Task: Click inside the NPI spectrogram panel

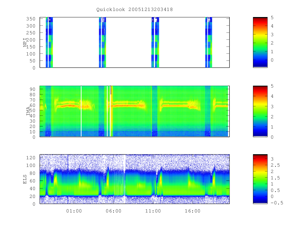Action: tap(135, 42)
